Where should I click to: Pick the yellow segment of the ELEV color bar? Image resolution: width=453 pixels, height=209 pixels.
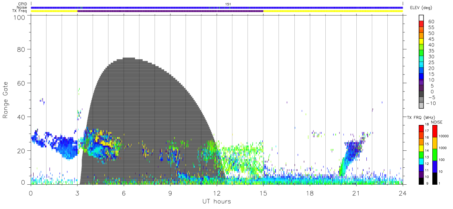tap(422, 42)
